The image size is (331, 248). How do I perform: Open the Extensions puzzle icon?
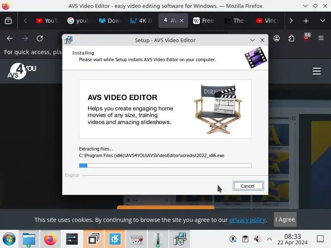point(291,38)
